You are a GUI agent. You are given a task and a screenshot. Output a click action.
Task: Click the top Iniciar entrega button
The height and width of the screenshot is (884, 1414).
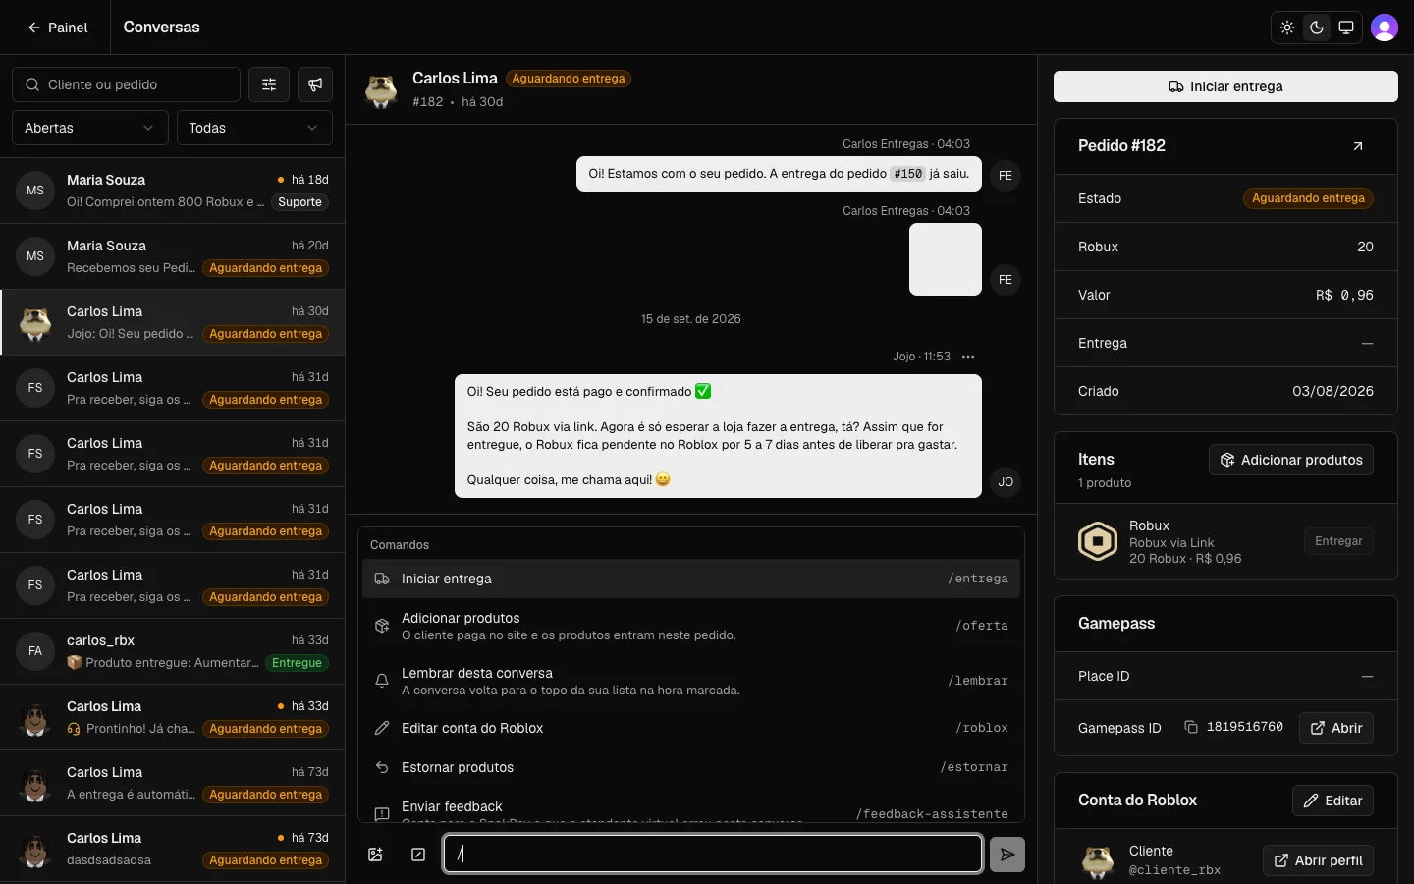pos(1225,86)
